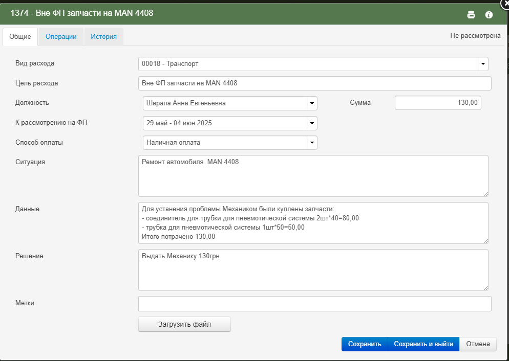Focus the Сумма input field
The height and width of the screenshot is (361, 509).
438,103
